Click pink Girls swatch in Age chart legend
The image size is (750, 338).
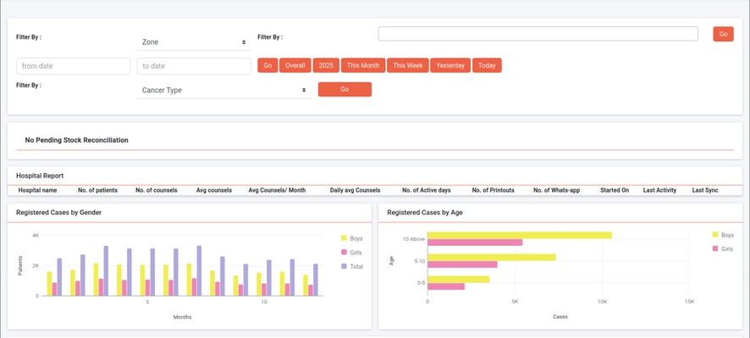[715, 248]
